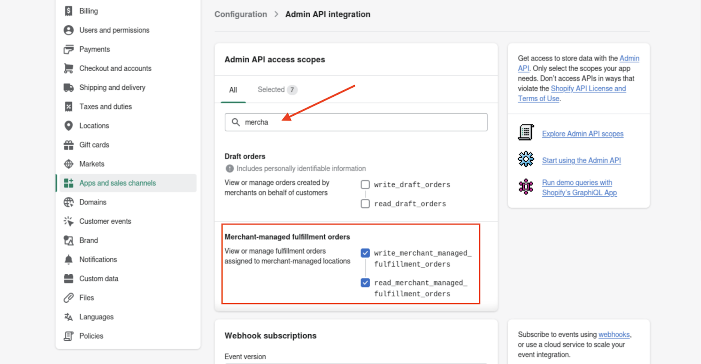The height and width of the screenshot is (364, 701).
Task: Select the Gift cards present icon
Action: pos(69,145)
